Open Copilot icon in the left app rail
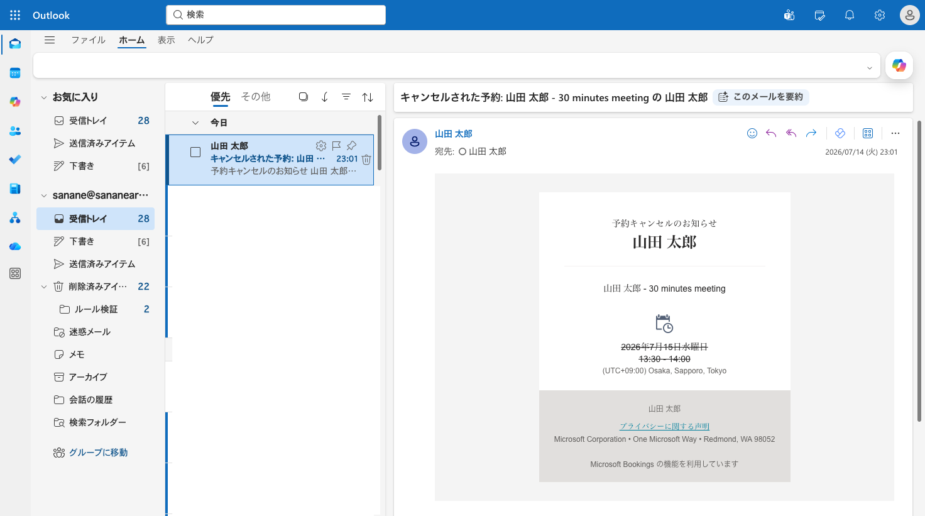Viewport: 925px width, 516px height. point(15,102)
